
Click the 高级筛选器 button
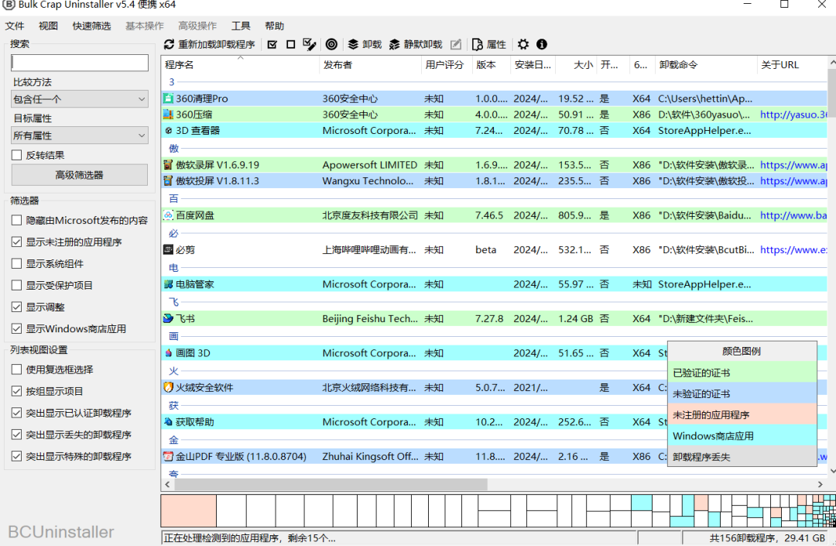click(80, 175)
